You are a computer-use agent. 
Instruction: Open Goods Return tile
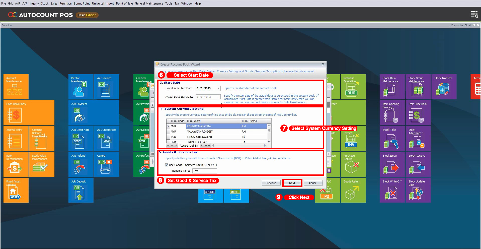353,190
